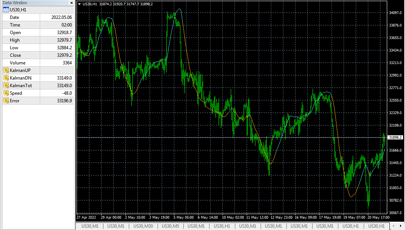Click the Error indicator icon
Image resolution: width=405 pixels, height=230 pixels.
click(x=6, y=101)
